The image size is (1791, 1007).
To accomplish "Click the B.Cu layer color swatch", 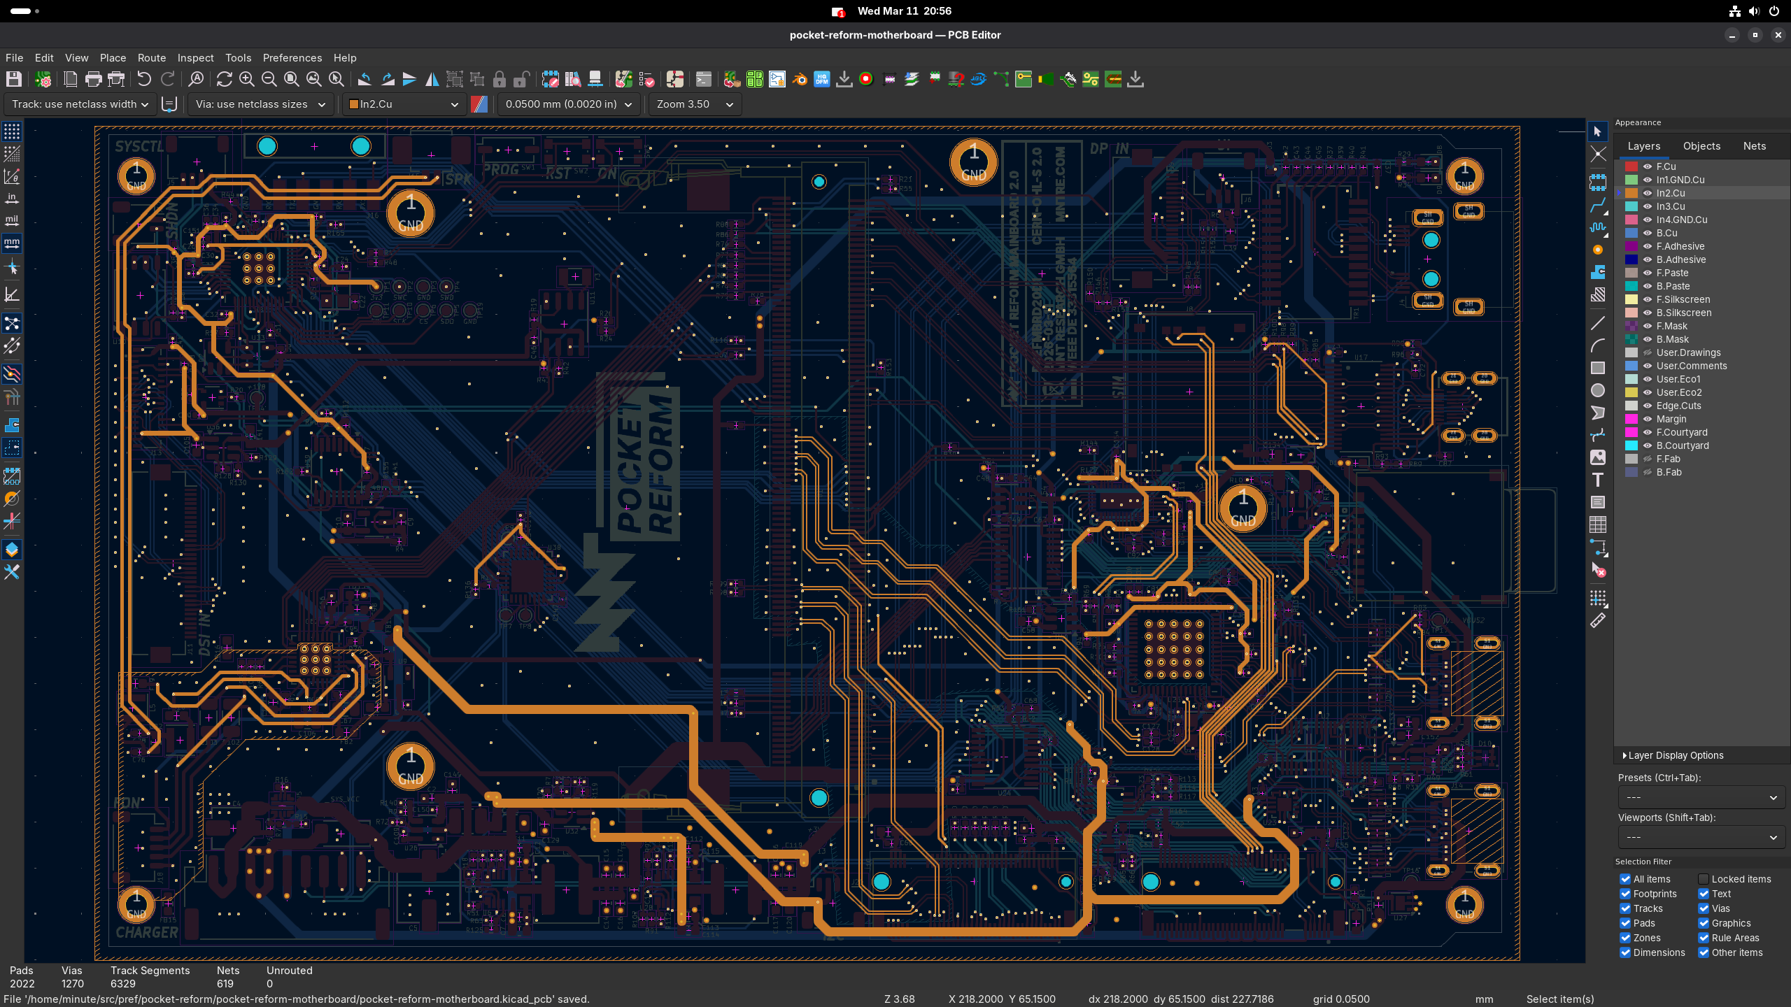I will click(x=1631, y=233).
